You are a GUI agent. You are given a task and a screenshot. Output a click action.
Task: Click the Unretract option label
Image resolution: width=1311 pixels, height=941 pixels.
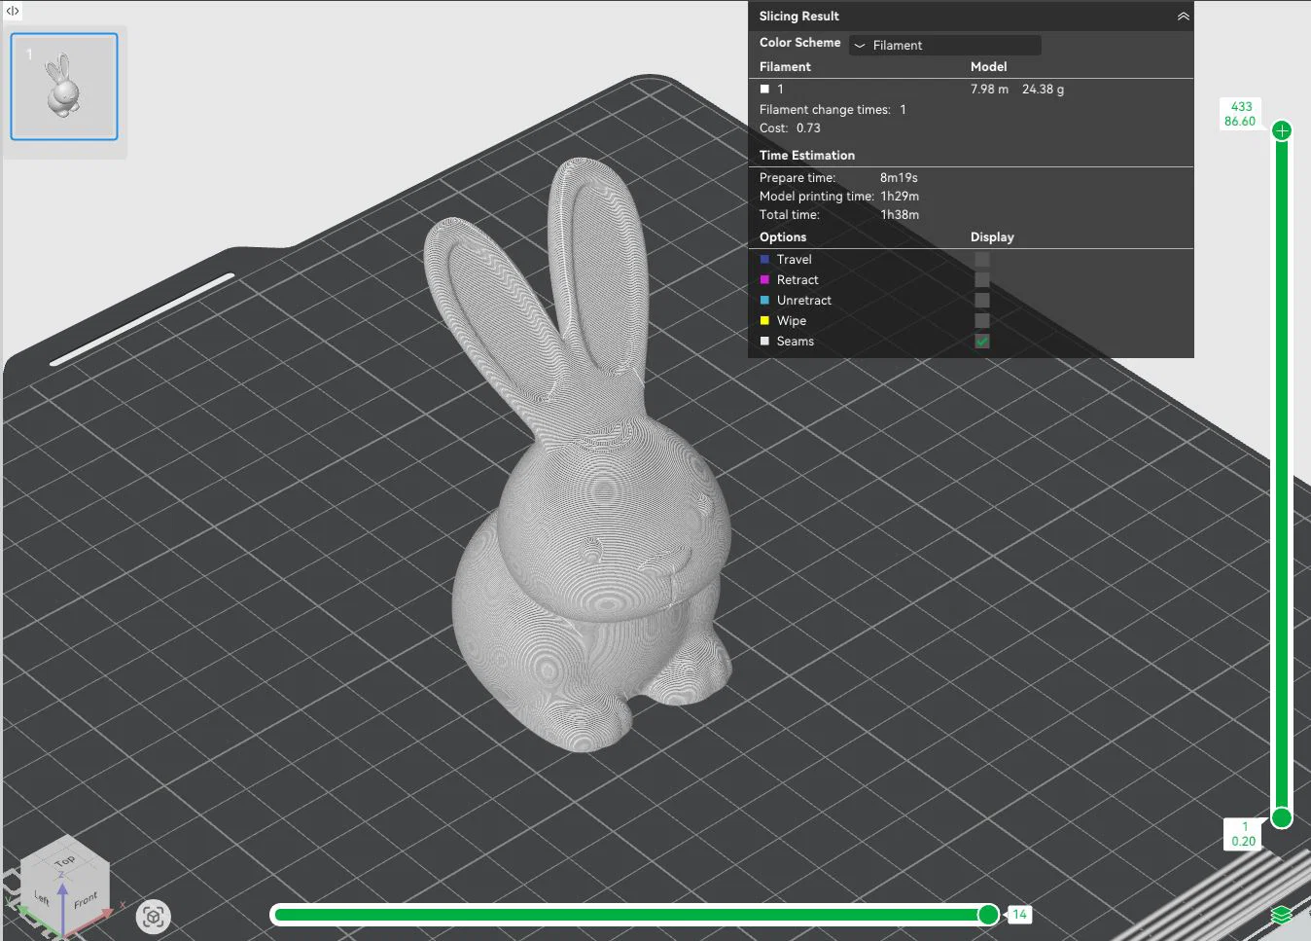803,301
